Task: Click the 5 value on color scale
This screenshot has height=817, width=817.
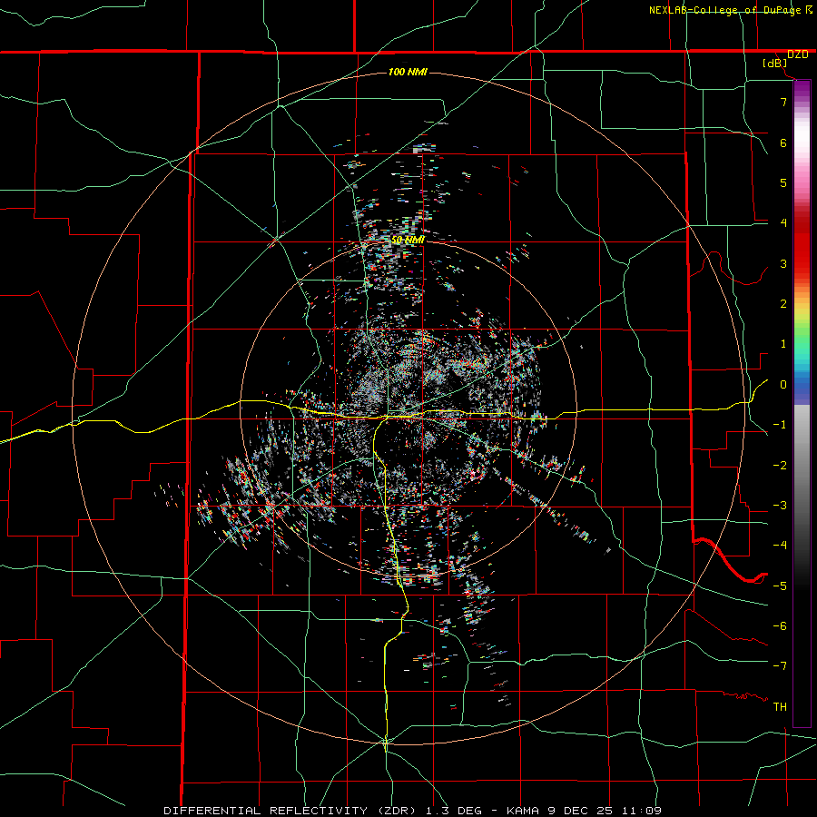Action: [x=783, y=183]
